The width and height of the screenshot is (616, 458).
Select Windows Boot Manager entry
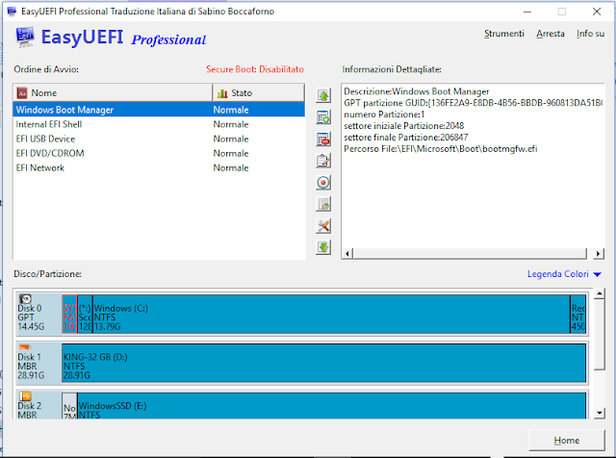tap(159, 110)
